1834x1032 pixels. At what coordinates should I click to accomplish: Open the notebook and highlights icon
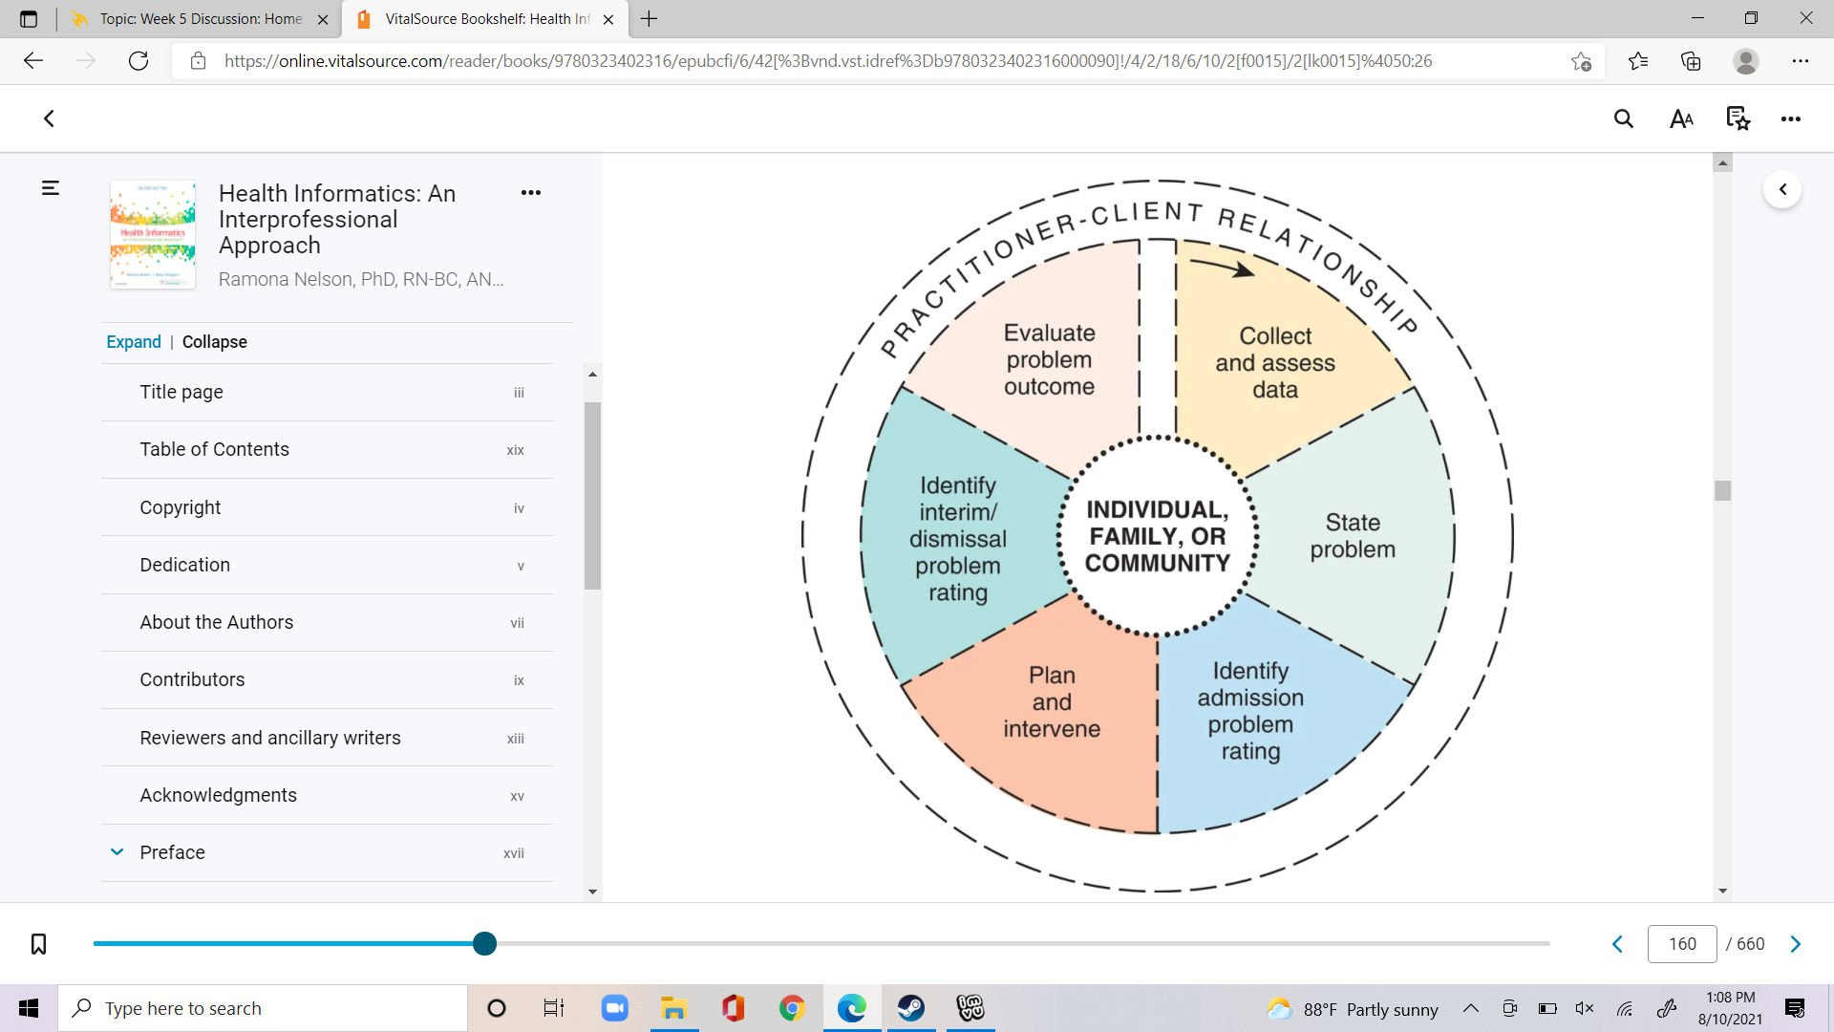click(x=1738, y=118)
